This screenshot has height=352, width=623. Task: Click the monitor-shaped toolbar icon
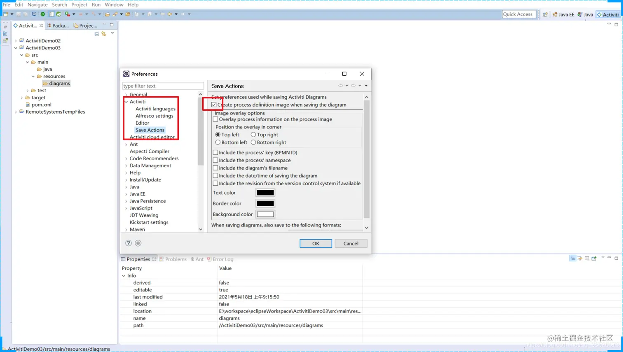(x=34, y=14)
